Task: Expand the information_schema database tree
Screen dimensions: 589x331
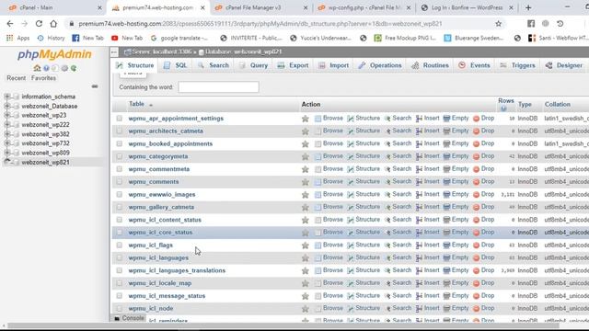Action: click(x=6, y=97)
